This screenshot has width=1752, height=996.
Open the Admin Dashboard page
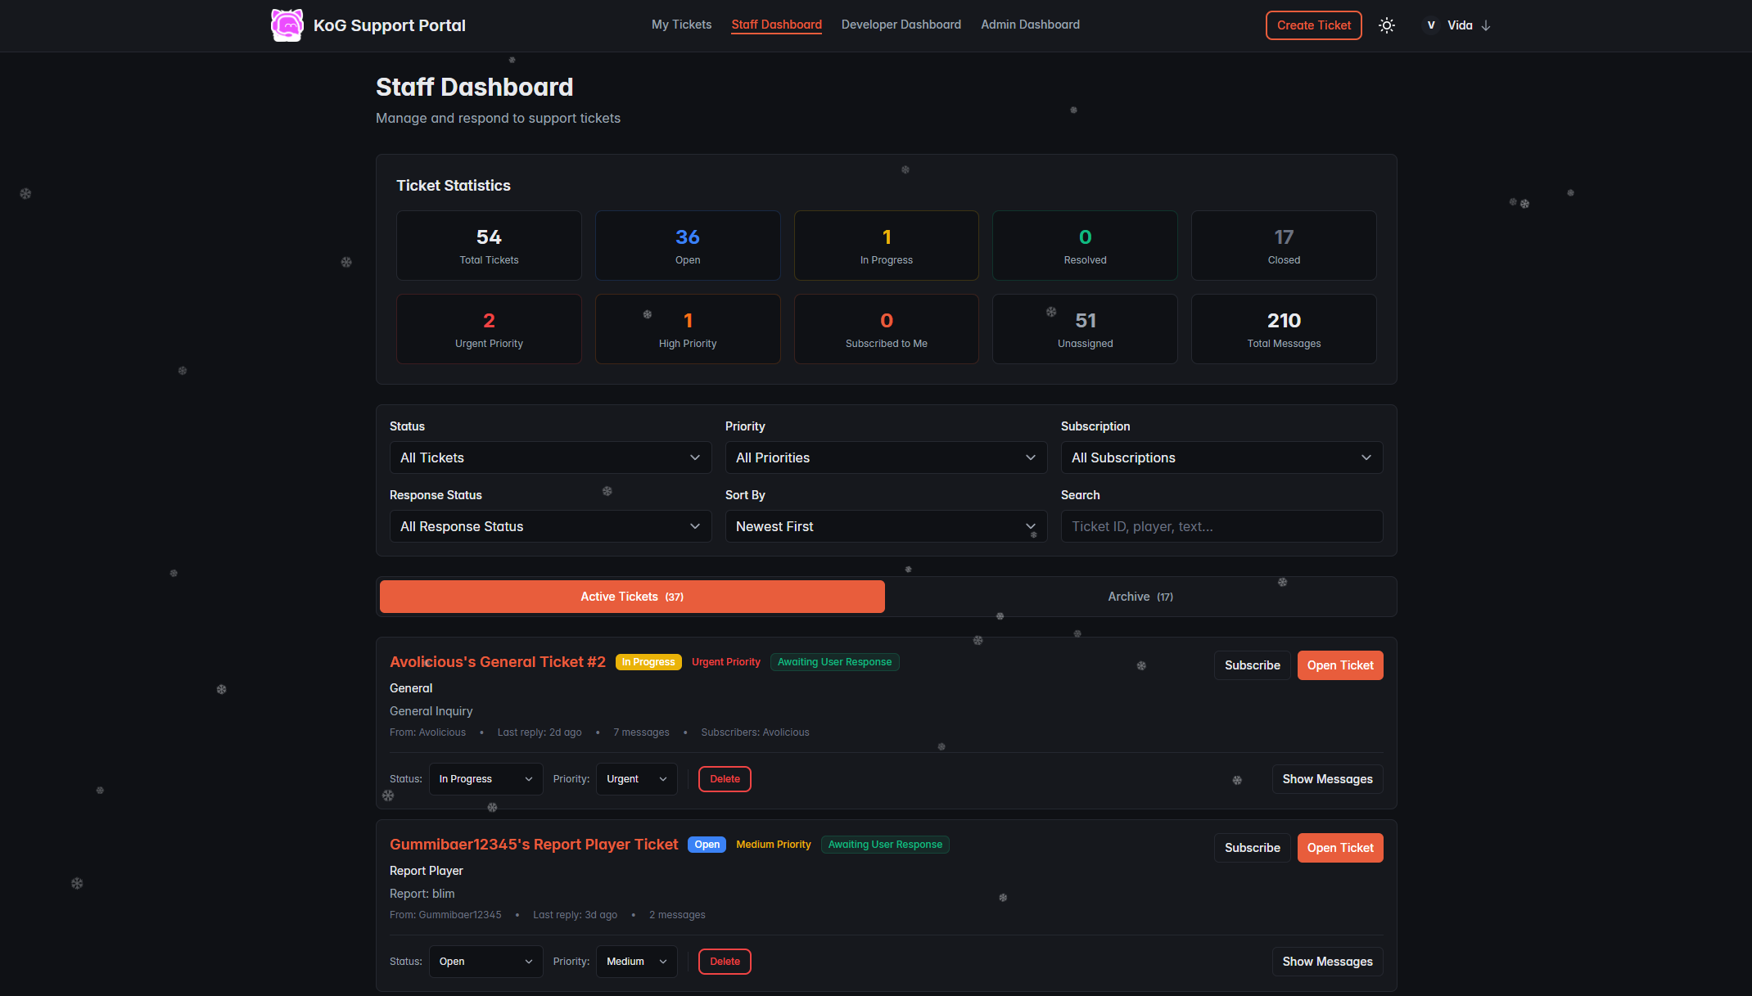(1030, 25)
